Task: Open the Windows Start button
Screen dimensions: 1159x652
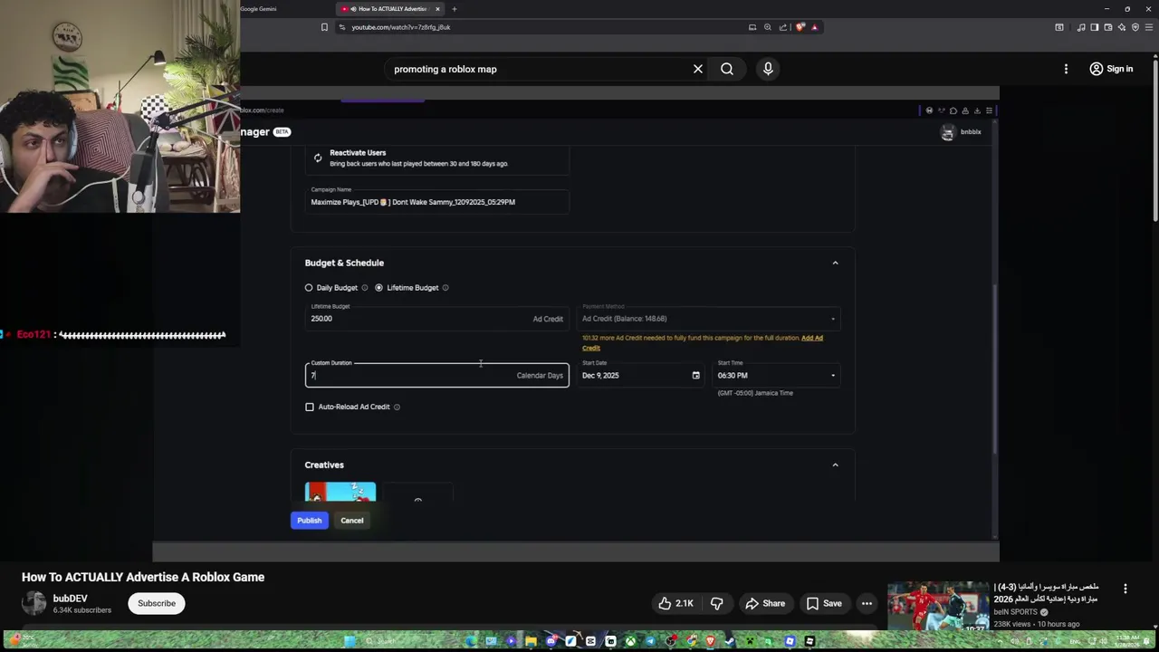Action: tap(350, 641)
